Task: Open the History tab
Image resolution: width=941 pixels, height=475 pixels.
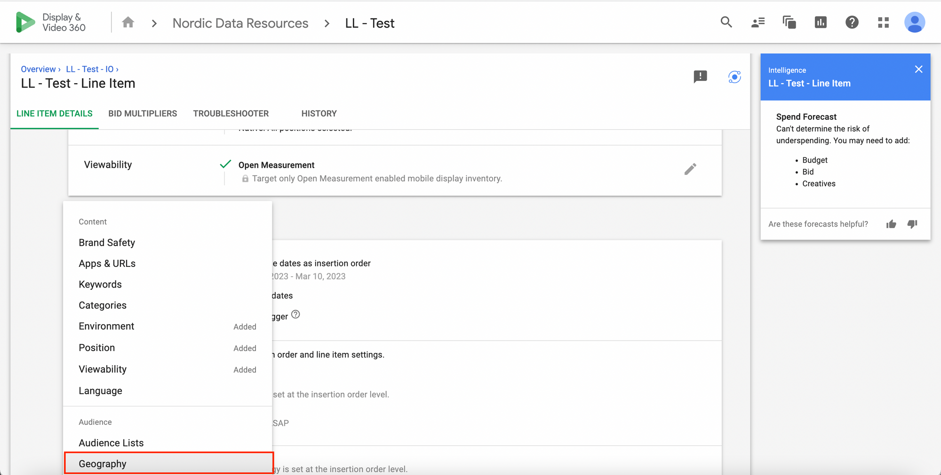Action: (319, 114)
